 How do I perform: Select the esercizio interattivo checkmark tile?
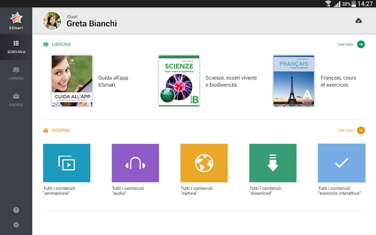click(x=342, y=163)
